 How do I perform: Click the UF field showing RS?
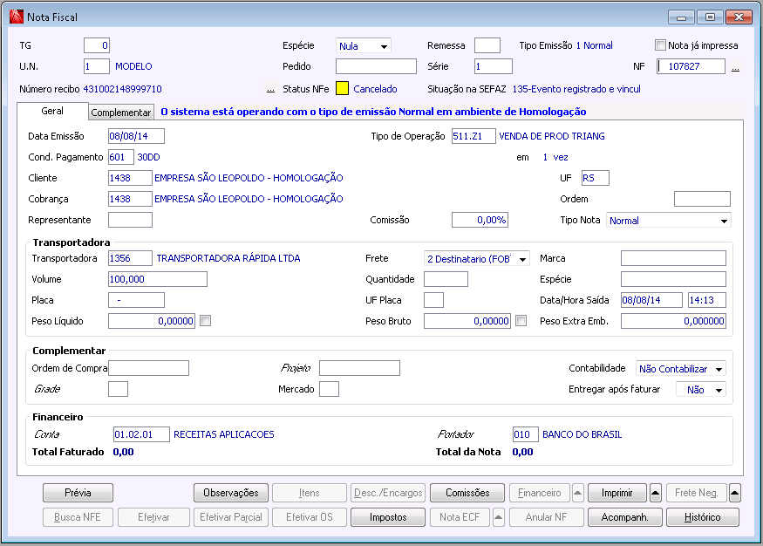(595, 178)
